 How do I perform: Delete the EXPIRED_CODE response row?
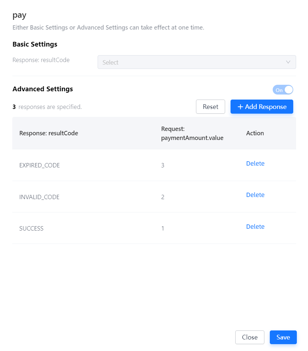(x=255, y=163)
